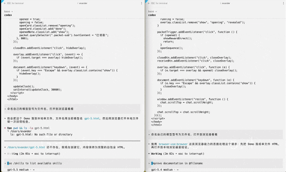Expand the 'base' dropdown in the left pane

click(x=8, y=12)
